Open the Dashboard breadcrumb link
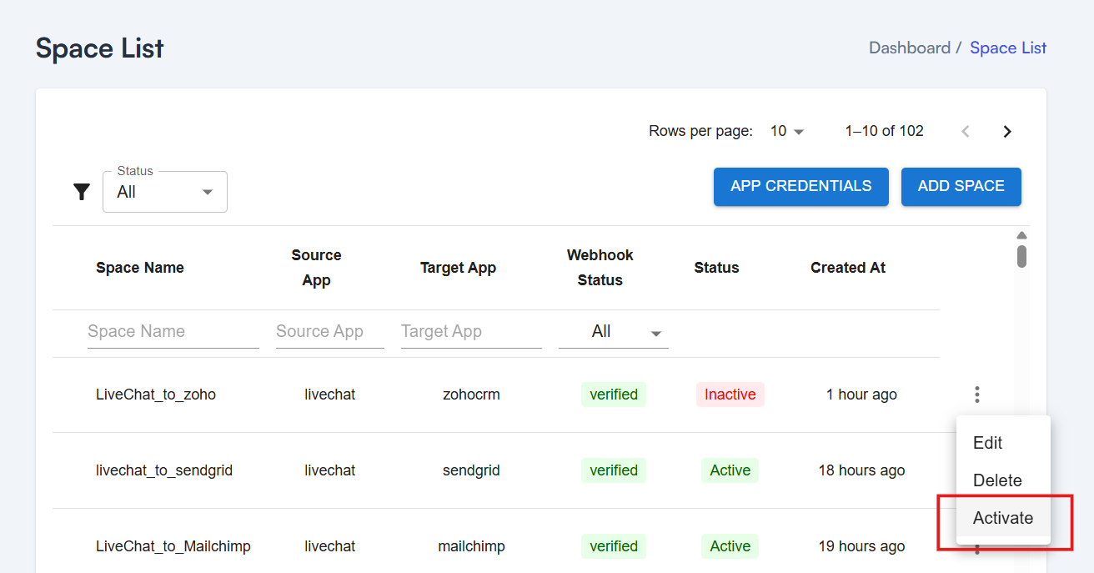The height and width of the screenshot is (573, 1094). click(910, 48)
